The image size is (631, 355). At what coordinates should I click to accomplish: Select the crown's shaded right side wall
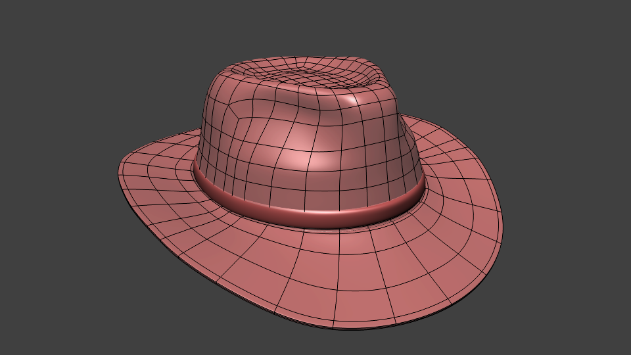pyautogui.click(x=394, y=151)
